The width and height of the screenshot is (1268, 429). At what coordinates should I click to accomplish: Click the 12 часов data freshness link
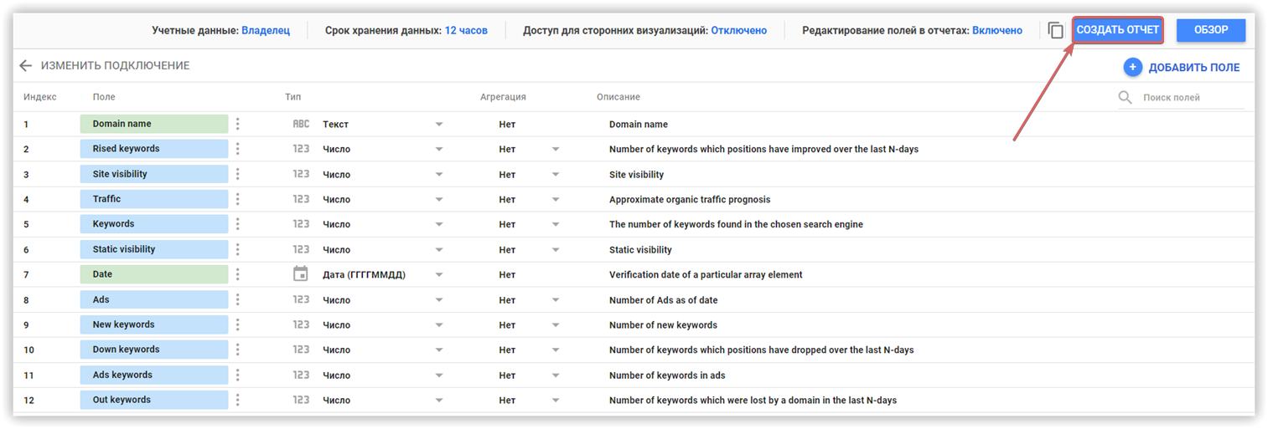pos(466,30)
